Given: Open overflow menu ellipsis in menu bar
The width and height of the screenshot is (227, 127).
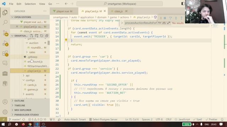Looking at the screenshot, I should (x=57, y=4).
